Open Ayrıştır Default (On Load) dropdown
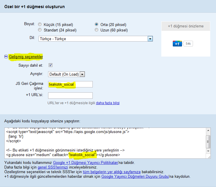 (x=67, y=74)
